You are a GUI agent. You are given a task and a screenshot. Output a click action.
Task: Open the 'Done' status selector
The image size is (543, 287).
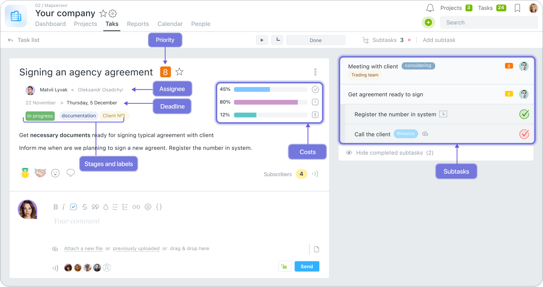[316, 40]
